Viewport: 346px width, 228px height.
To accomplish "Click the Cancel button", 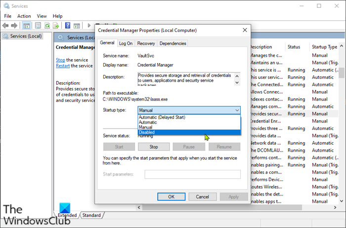I will click(203, 196).
